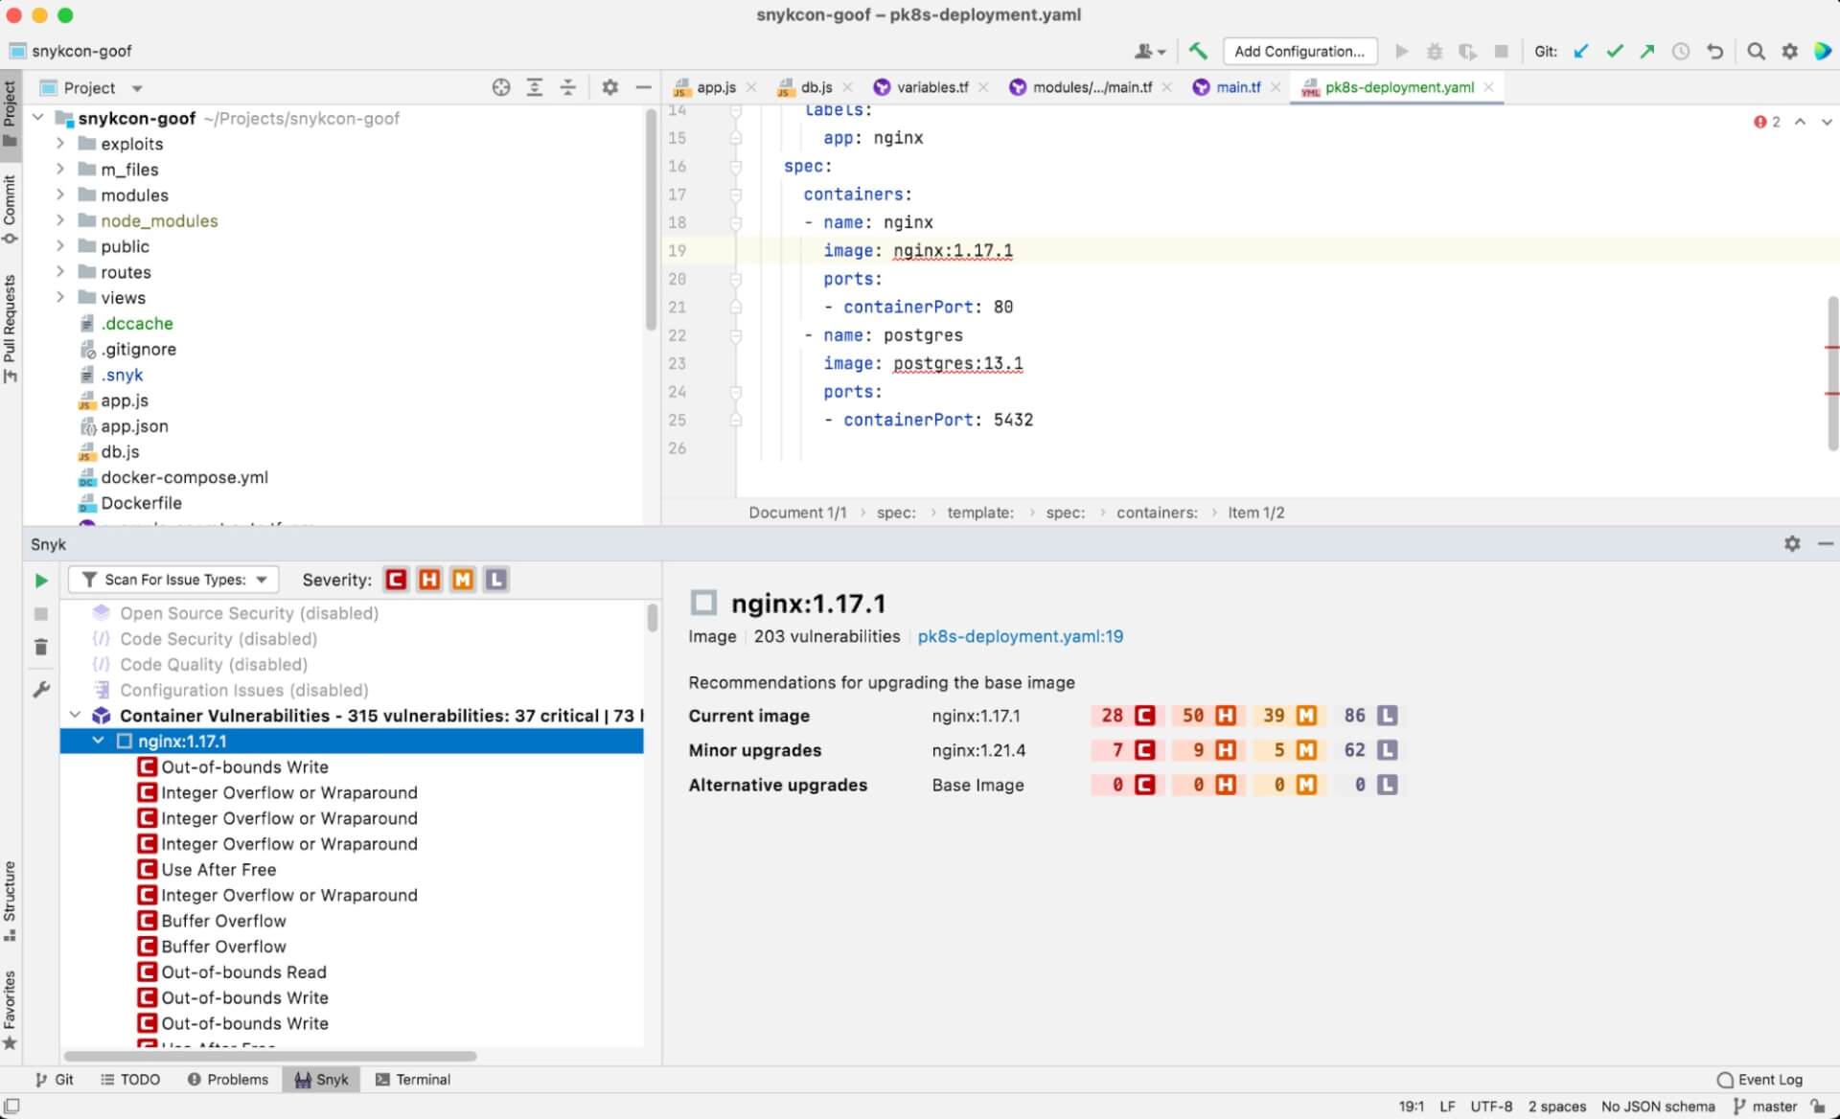Expand the m_files folder
1840x1120 pixels.
(x=59, y=170)
